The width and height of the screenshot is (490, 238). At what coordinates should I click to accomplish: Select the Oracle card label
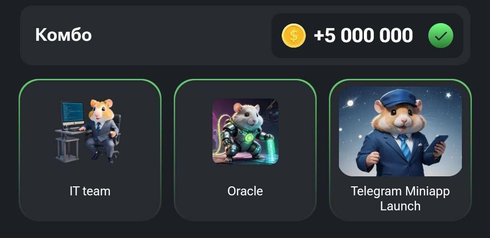pos(245,191)
